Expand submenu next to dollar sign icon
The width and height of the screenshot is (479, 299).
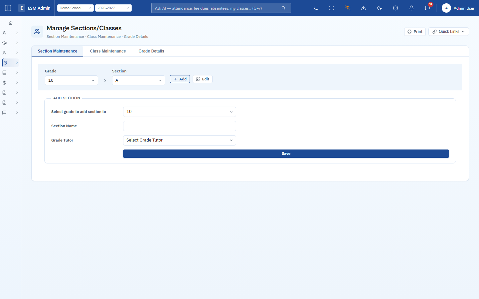(x=17, y=83)
